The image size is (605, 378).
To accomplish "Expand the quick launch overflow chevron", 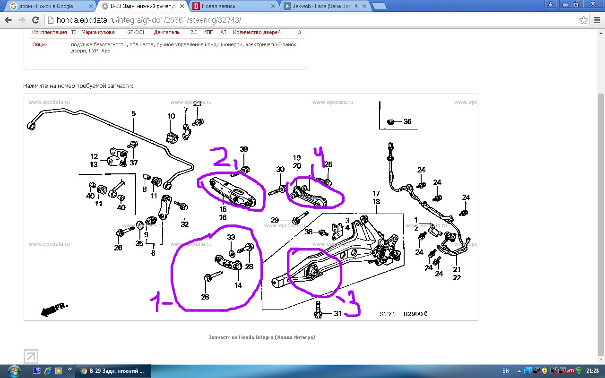I will [70, 369].
